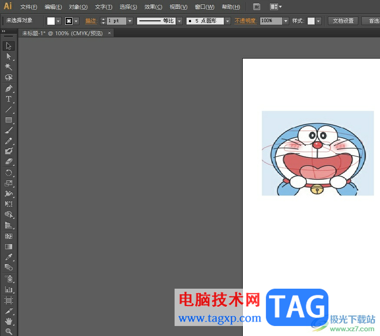Select the Selection tool arrow
The image size is (380, 336).
[9, 46]
